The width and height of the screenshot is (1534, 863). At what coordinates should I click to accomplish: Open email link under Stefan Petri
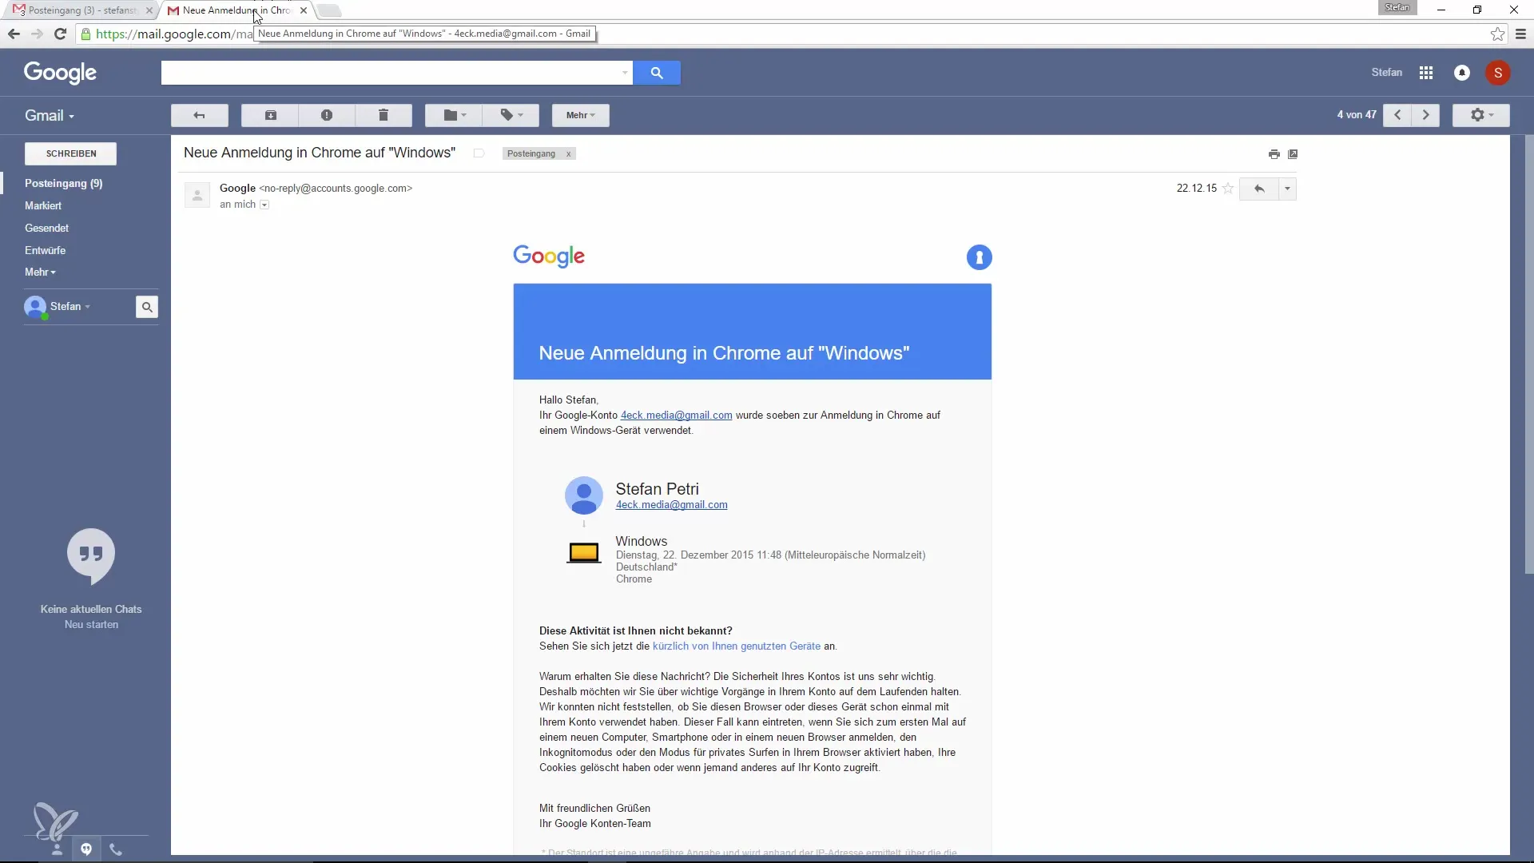point(671,505)
